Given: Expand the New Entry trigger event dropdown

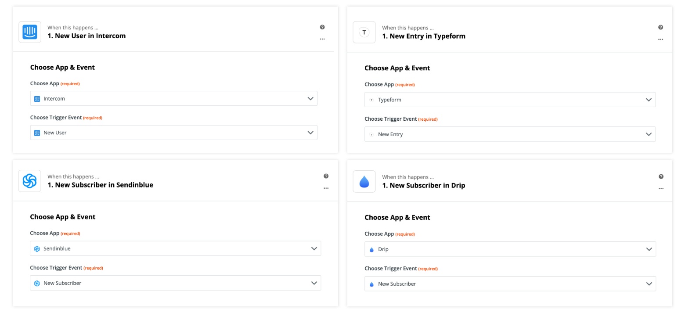Looking at the screenshot, I should click(509, 134).
